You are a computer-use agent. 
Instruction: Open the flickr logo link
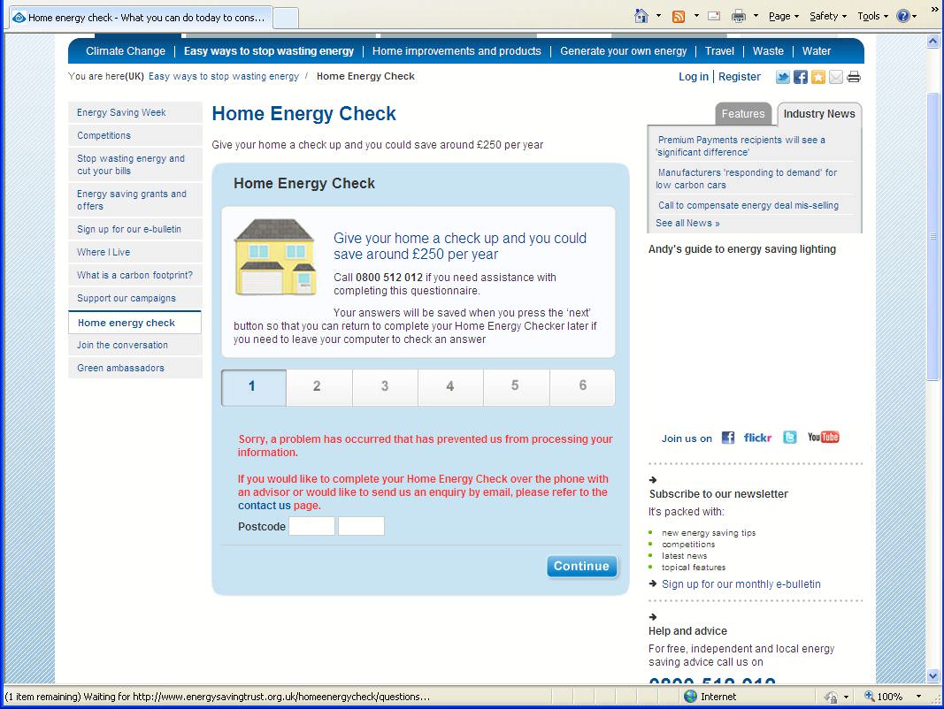757,438
